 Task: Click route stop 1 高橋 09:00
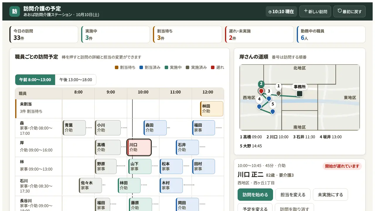251,137
